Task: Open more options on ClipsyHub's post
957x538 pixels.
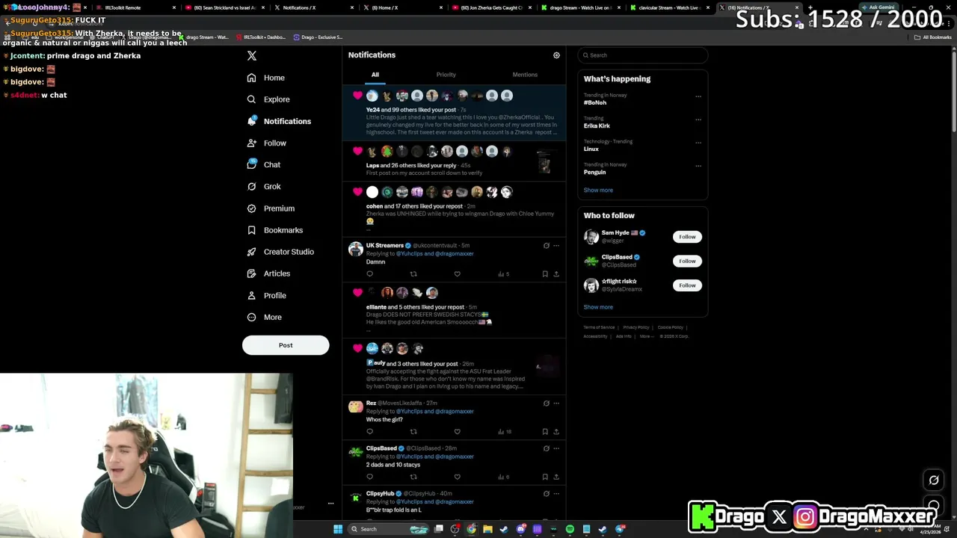Action: (556, 494)
